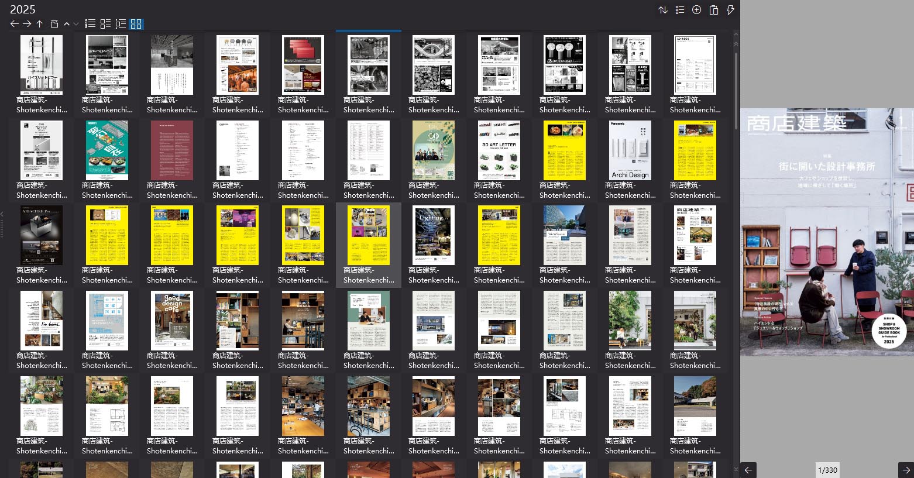Click the upward chevron next to folder icon
914x478 pixels.
pos(67,24)
